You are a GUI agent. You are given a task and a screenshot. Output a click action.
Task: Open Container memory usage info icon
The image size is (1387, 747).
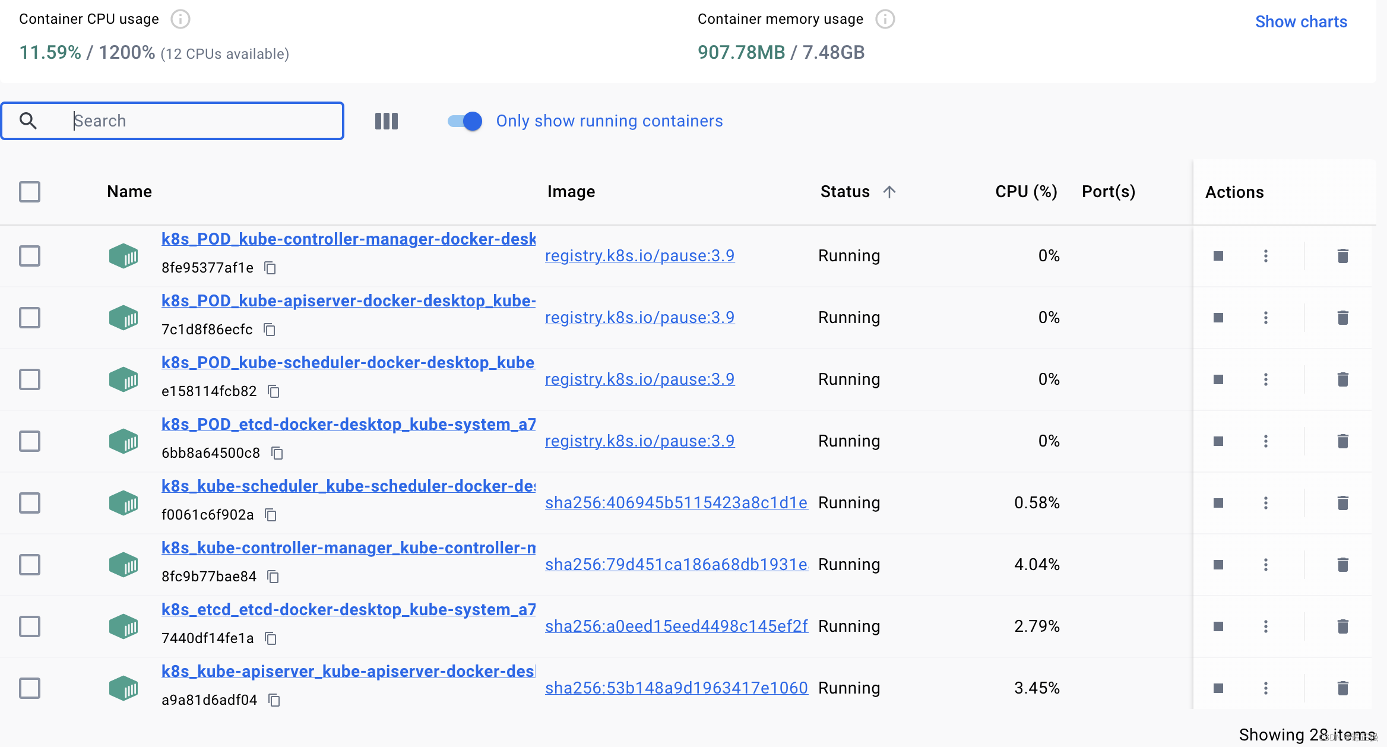(885, 19)
